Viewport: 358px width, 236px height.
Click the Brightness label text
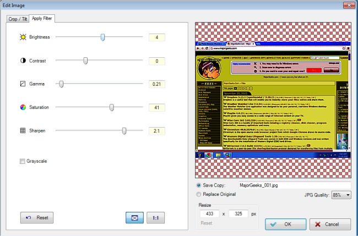(40, 37)
